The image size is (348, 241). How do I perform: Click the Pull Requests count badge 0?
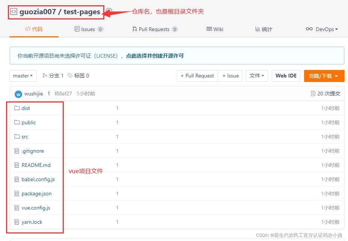(175, 29)
